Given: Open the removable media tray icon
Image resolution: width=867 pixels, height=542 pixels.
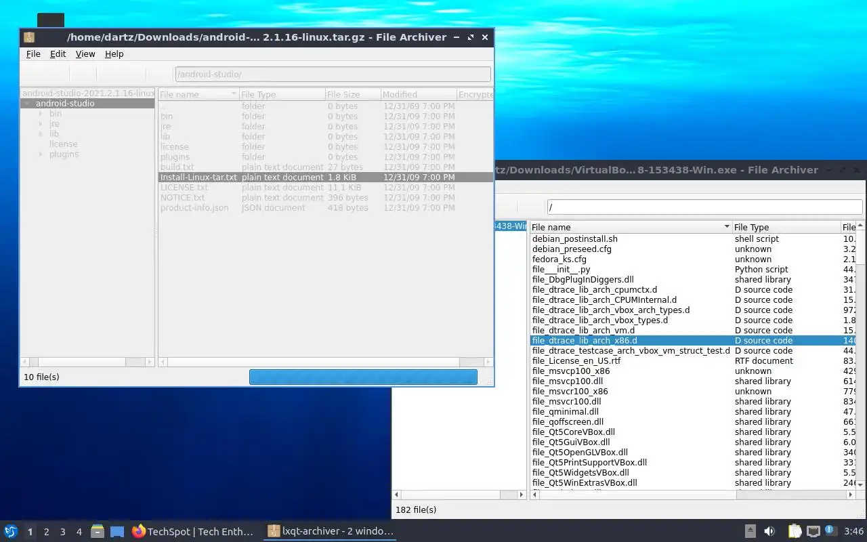Looking at the screenshot, I should [x=750, y=532].
